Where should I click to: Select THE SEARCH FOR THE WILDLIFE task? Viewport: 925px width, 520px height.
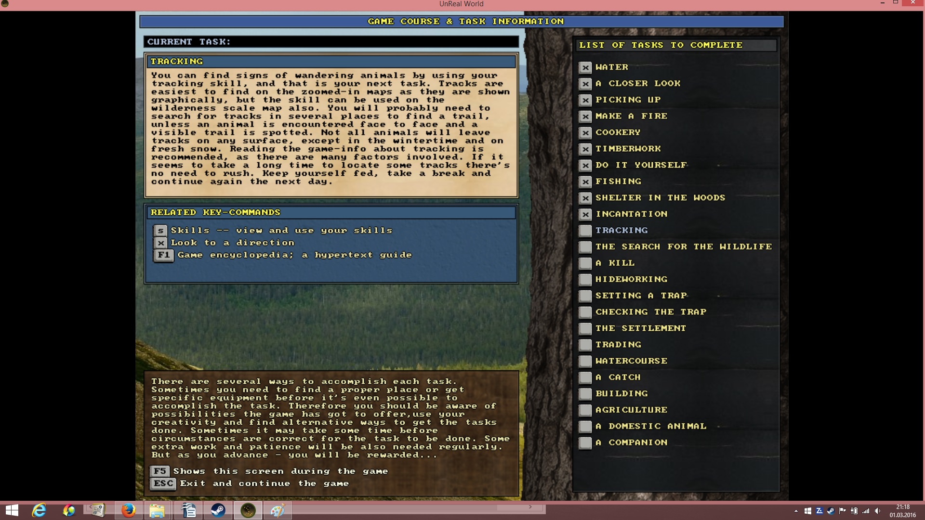[x=683, y=247]
